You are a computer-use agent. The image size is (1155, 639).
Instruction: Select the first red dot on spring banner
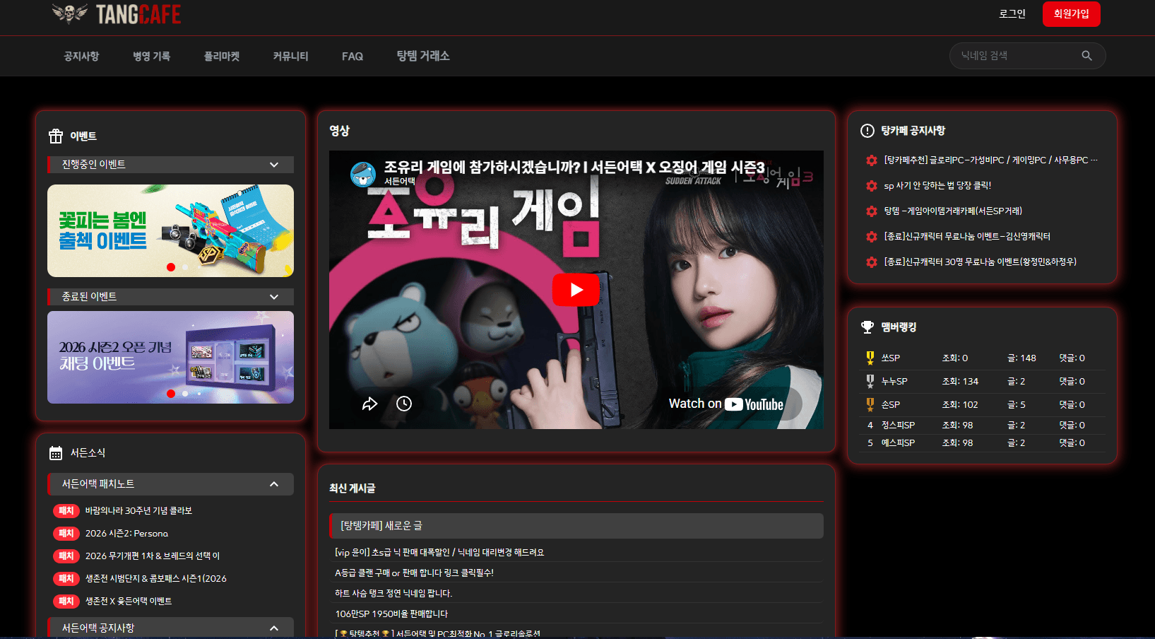pyautogui.click(x=170, y=267)
